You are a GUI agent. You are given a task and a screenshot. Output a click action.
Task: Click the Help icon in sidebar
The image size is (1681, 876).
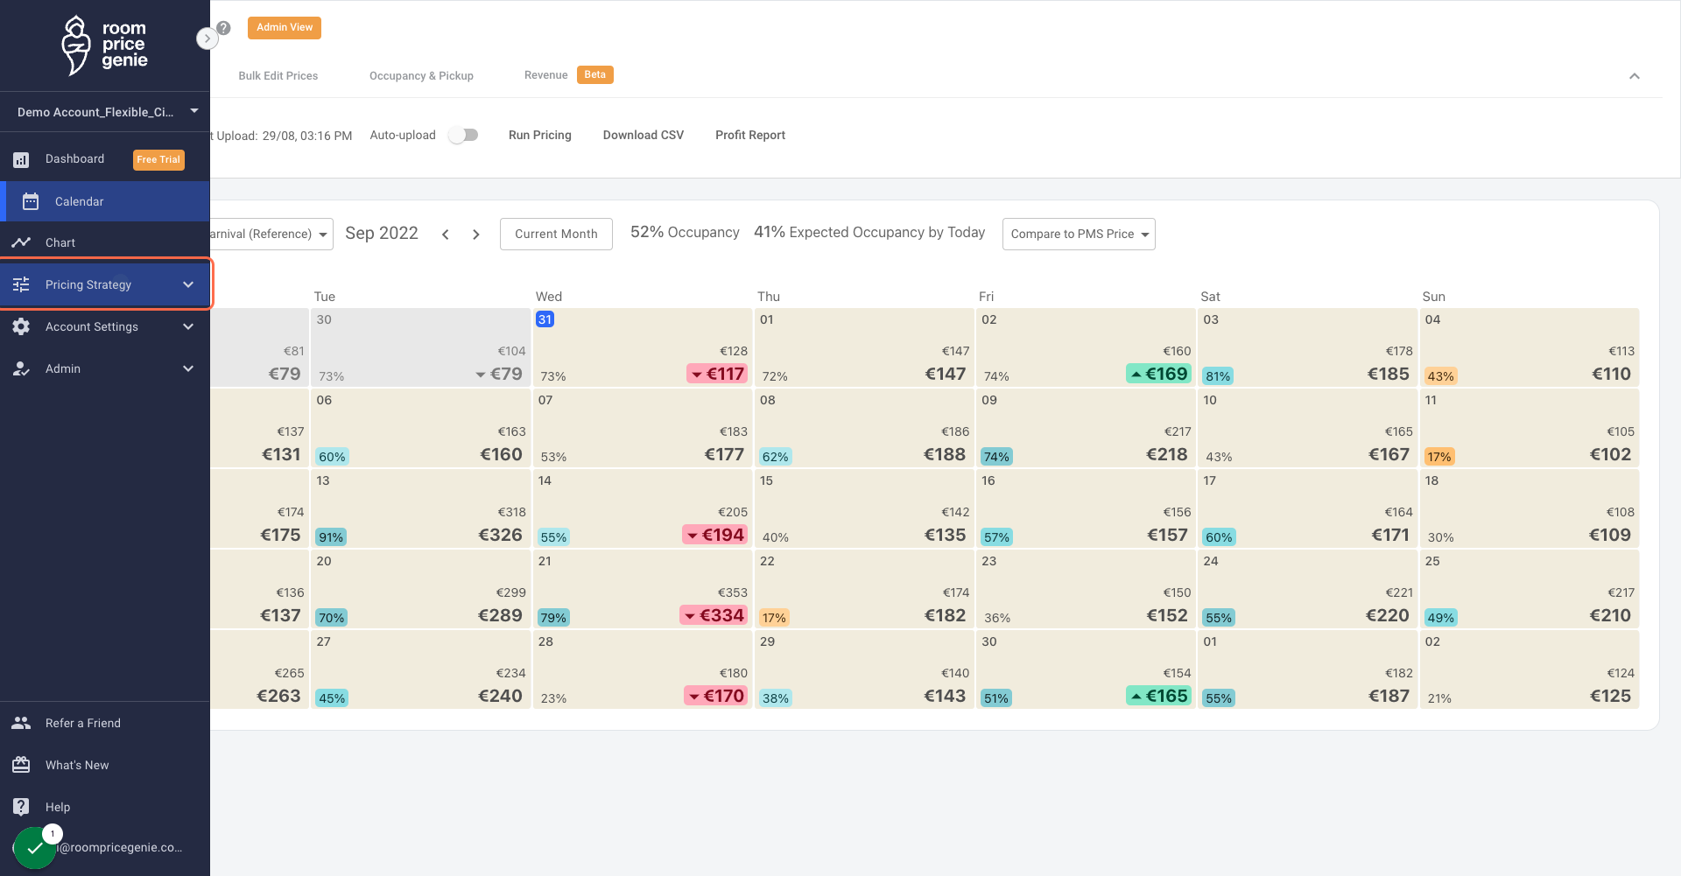click(x=21, y=807)
